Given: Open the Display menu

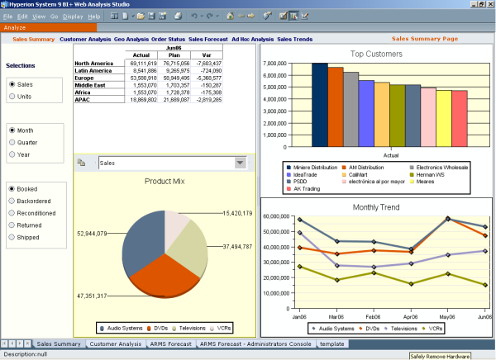Looking at the screenshot, I should [73, 17].
